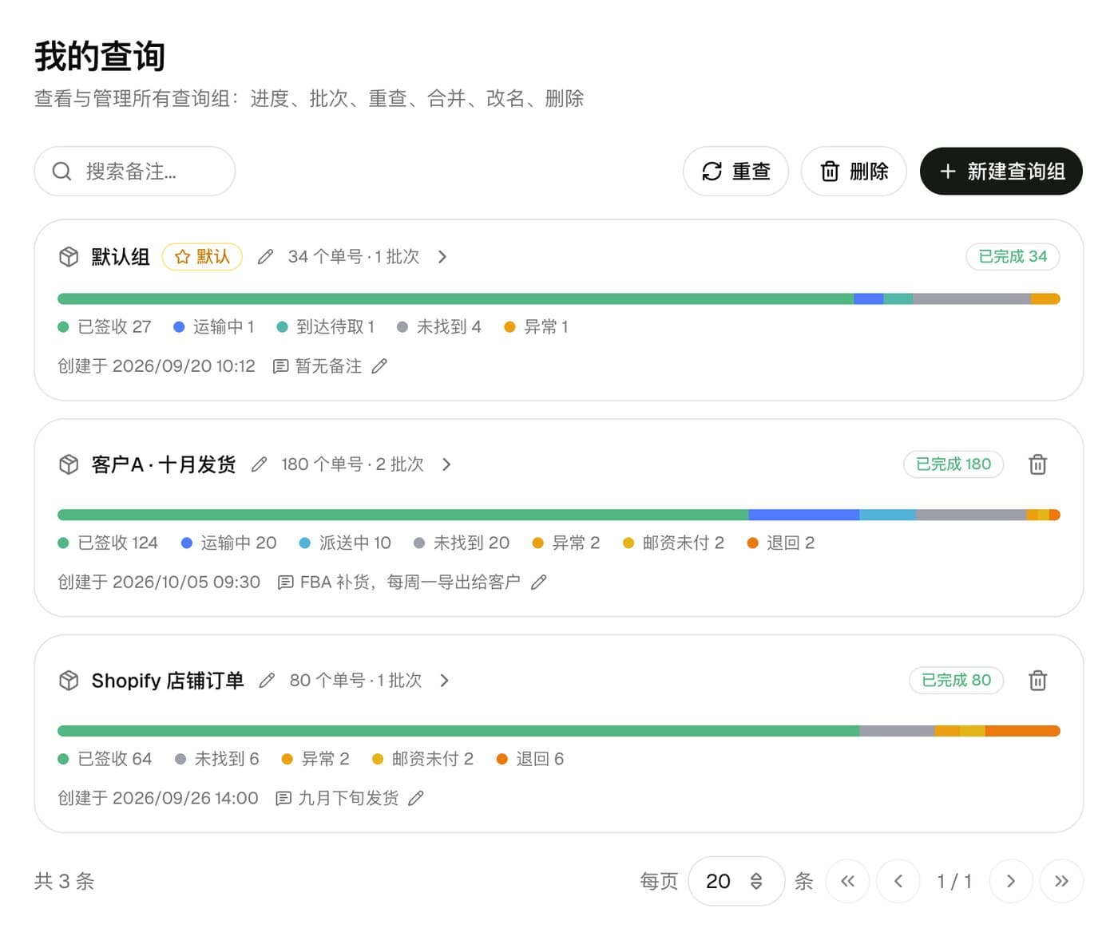Rename the 客户A·十月发货 group via pencil icon

pos(259,464)
